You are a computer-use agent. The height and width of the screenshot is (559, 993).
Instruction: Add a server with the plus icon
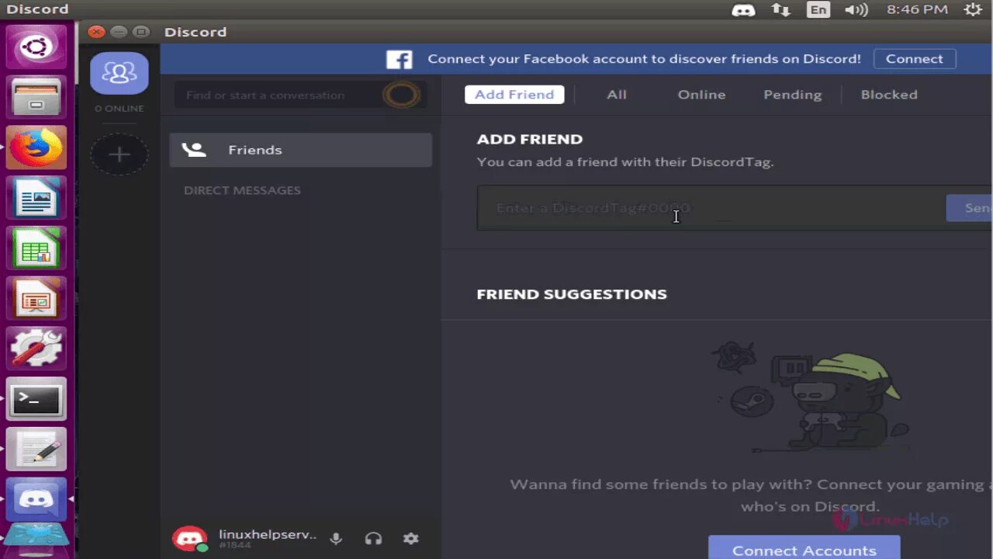tap(119, 155)
